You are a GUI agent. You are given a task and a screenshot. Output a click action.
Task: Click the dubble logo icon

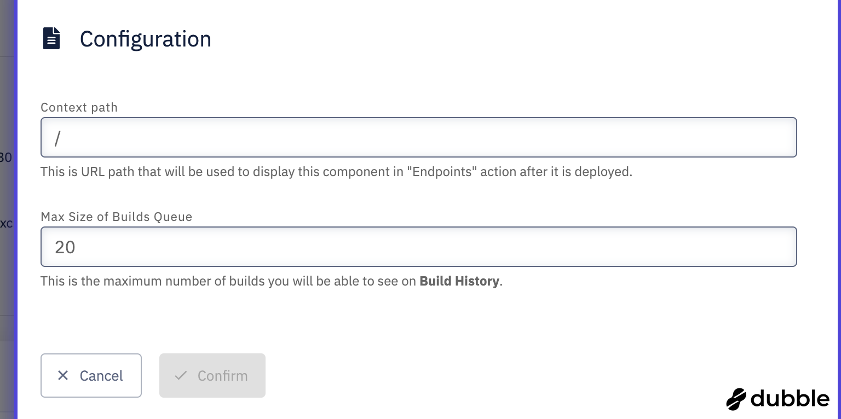point(736,399)
